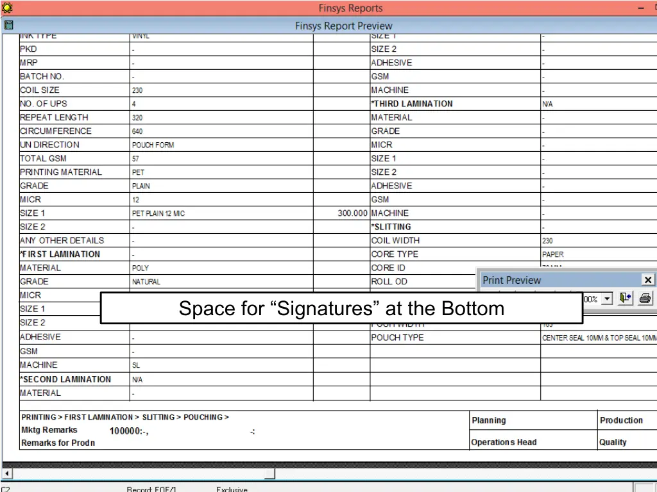Image resolution: width=657 pixels, height=492 pixels.
Task: Select the '640' circumference value
Action: click(x=137, y=131)
